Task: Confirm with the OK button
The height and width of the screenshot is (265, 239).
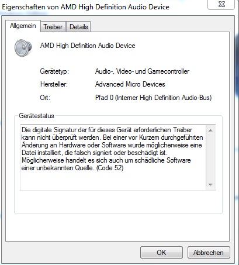Action: coord(161,253)
